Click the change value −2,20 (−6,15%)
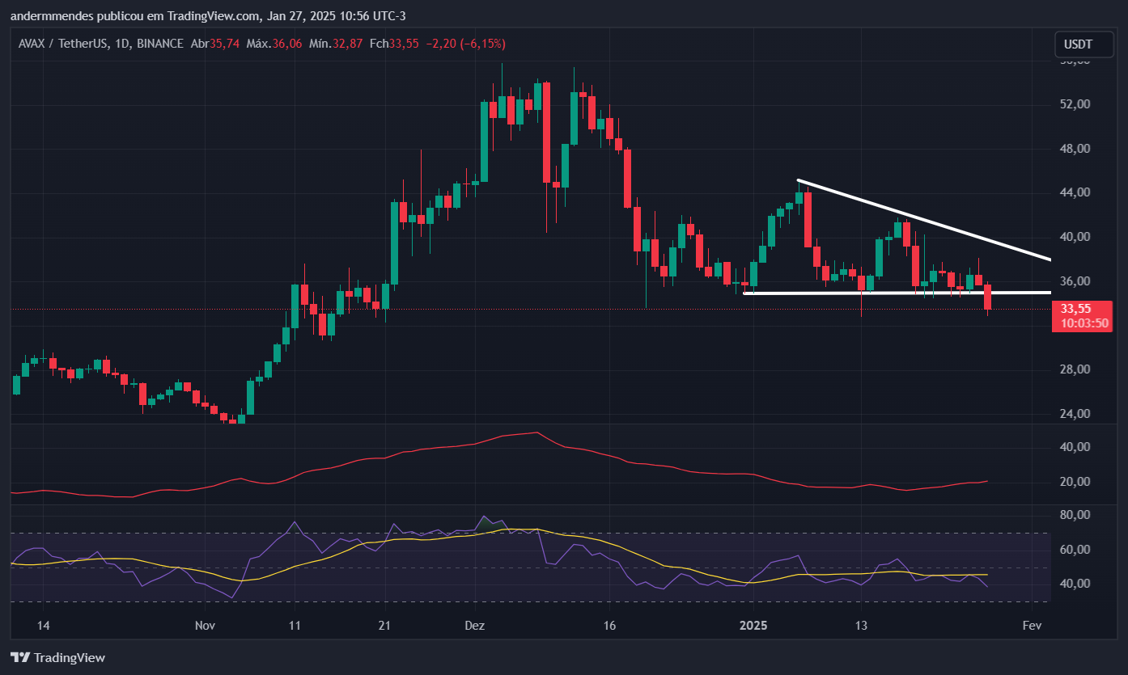Image resolution: width=1128 pixels, height=675 pixels. (465, 44)
